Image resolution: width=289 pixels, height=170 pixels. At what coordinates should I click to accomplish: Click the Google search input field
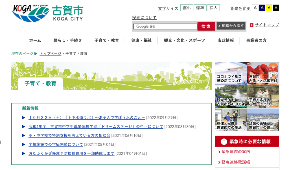pos(165,27)
